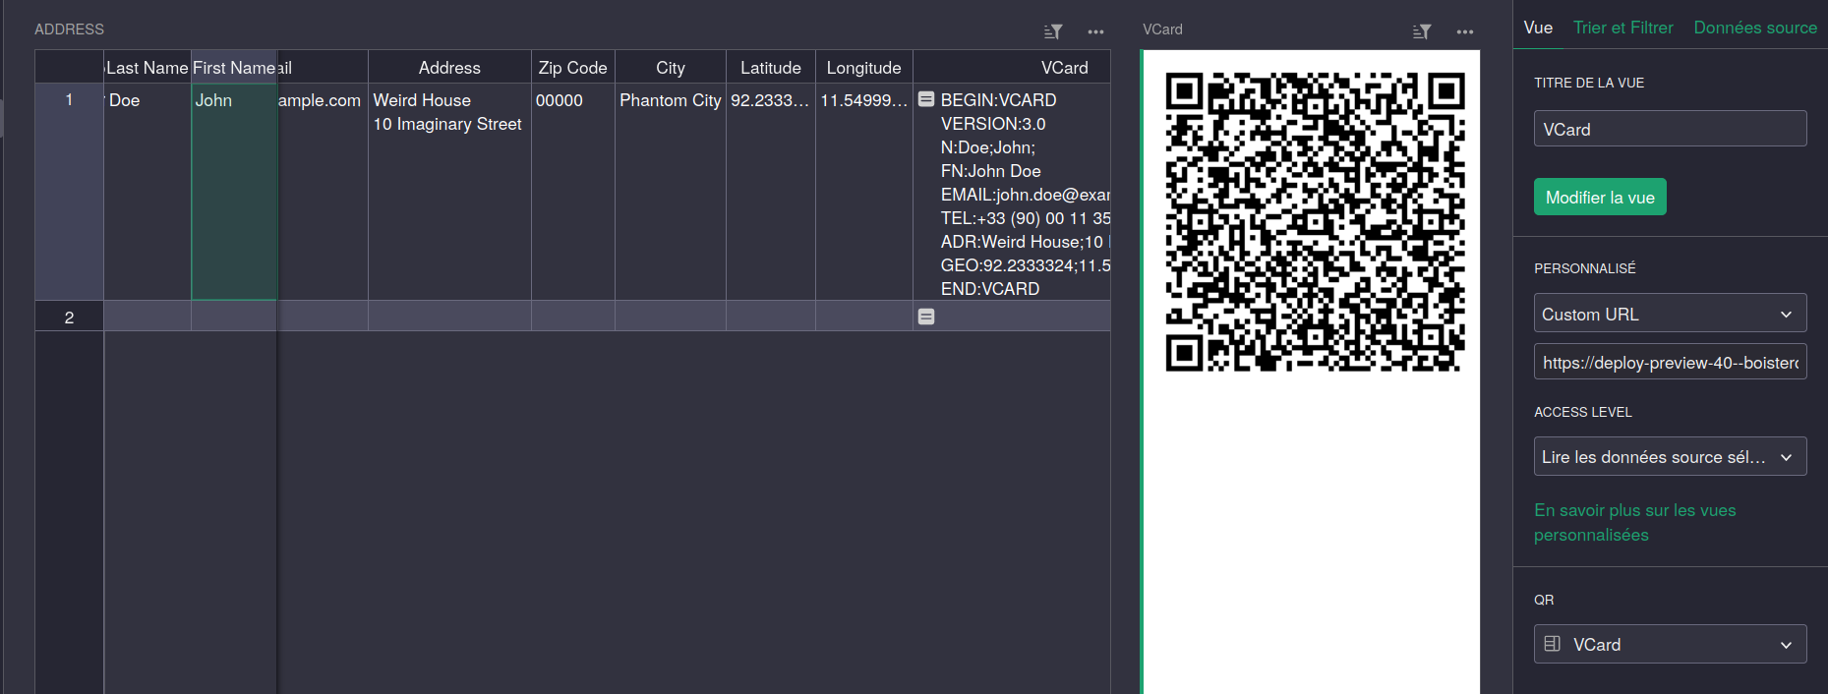Select the Zip Code column header
1828x694 pixels.
572,68
